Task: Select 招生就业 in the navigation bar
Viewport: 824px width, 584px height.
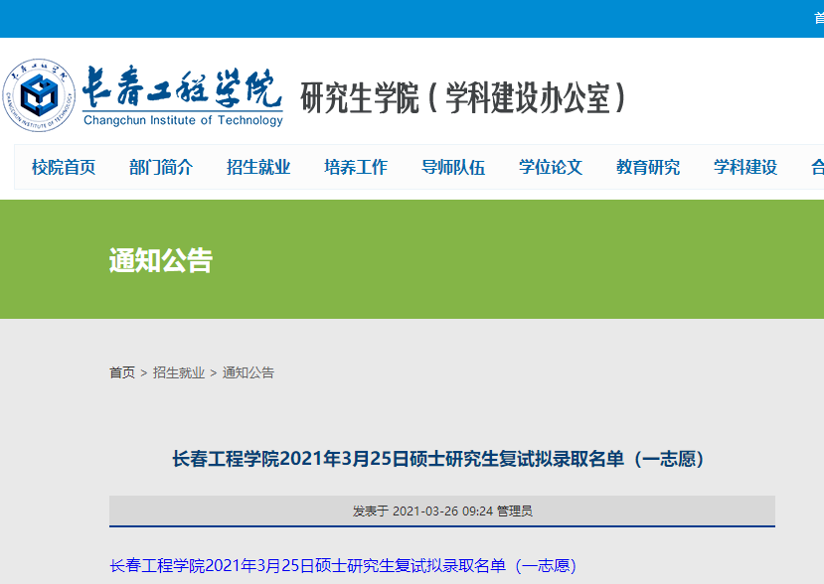Action: 258,167
